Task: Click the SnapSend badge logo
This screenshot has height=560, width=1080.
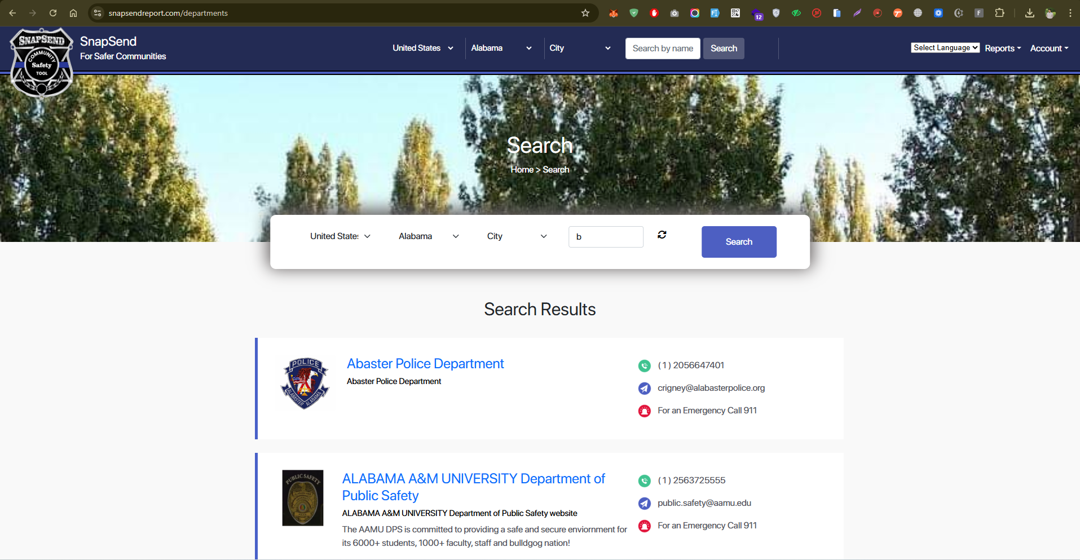Action: [42, 62]
